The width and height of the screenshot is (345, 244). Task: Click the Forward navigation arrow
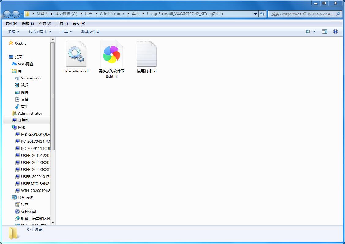(16, 14)
